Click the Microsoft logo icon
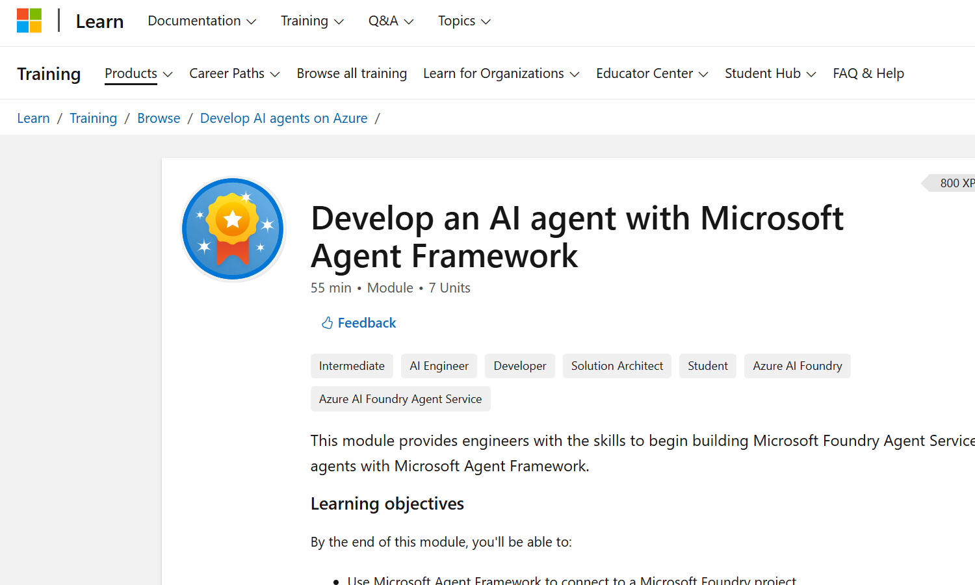This screenshot has width=975, height=585. (29, 21)
